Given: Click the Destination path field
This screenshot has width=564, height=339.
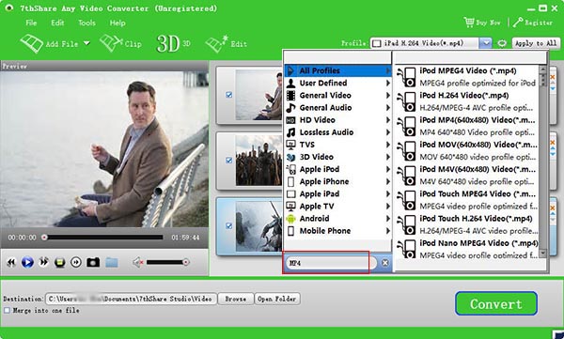Looking at the screenshot, I should tap(131, 299).
